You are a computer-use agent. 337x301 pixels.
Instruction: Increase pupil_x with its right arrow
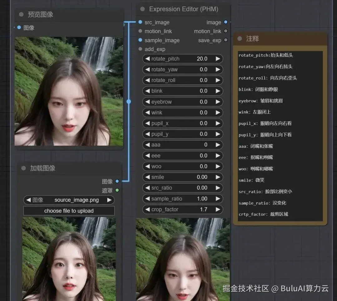218,124
